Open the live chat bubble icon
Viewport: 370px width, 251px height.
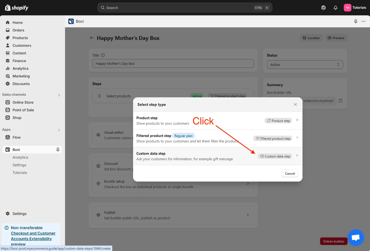(x=356, y=238)
